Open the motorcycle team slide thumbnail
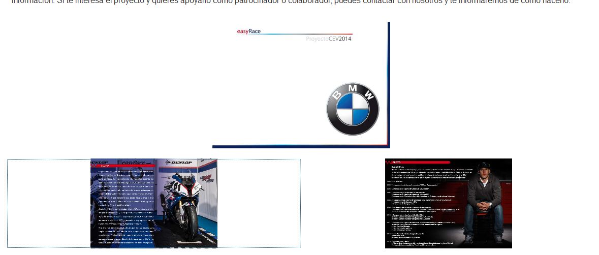The width and height of the screenshot is (599, 255). (154, 204)
